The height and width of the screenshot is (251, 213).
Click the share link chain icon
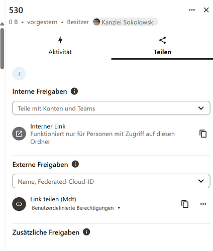pyautogui.click(x=19, y=204)
